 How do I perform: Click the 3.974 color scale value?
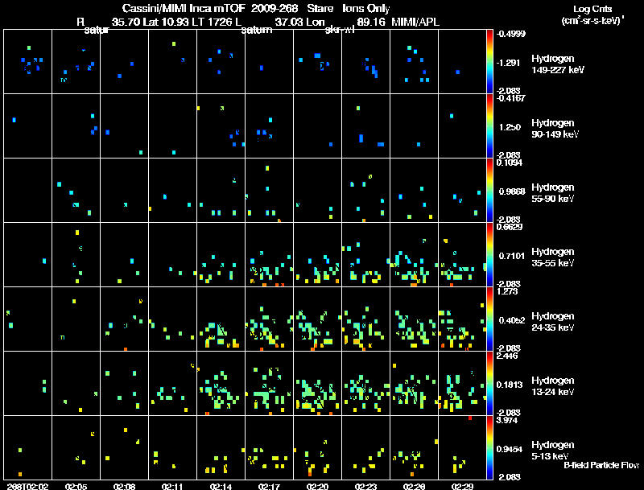click(x=507, y=420)
